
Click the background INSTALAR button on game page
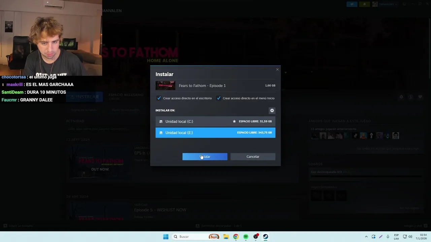[84, 97]
